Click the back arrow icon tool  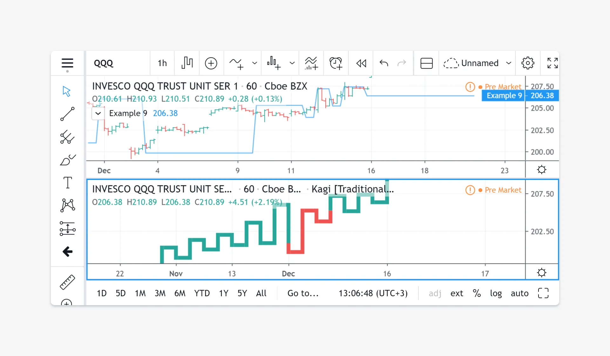click(68, 252)
